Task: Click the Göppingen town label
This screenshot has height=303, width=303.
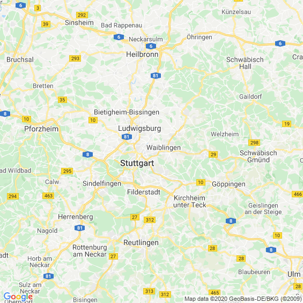Action: pyautogui.click(x=228, y=184)
